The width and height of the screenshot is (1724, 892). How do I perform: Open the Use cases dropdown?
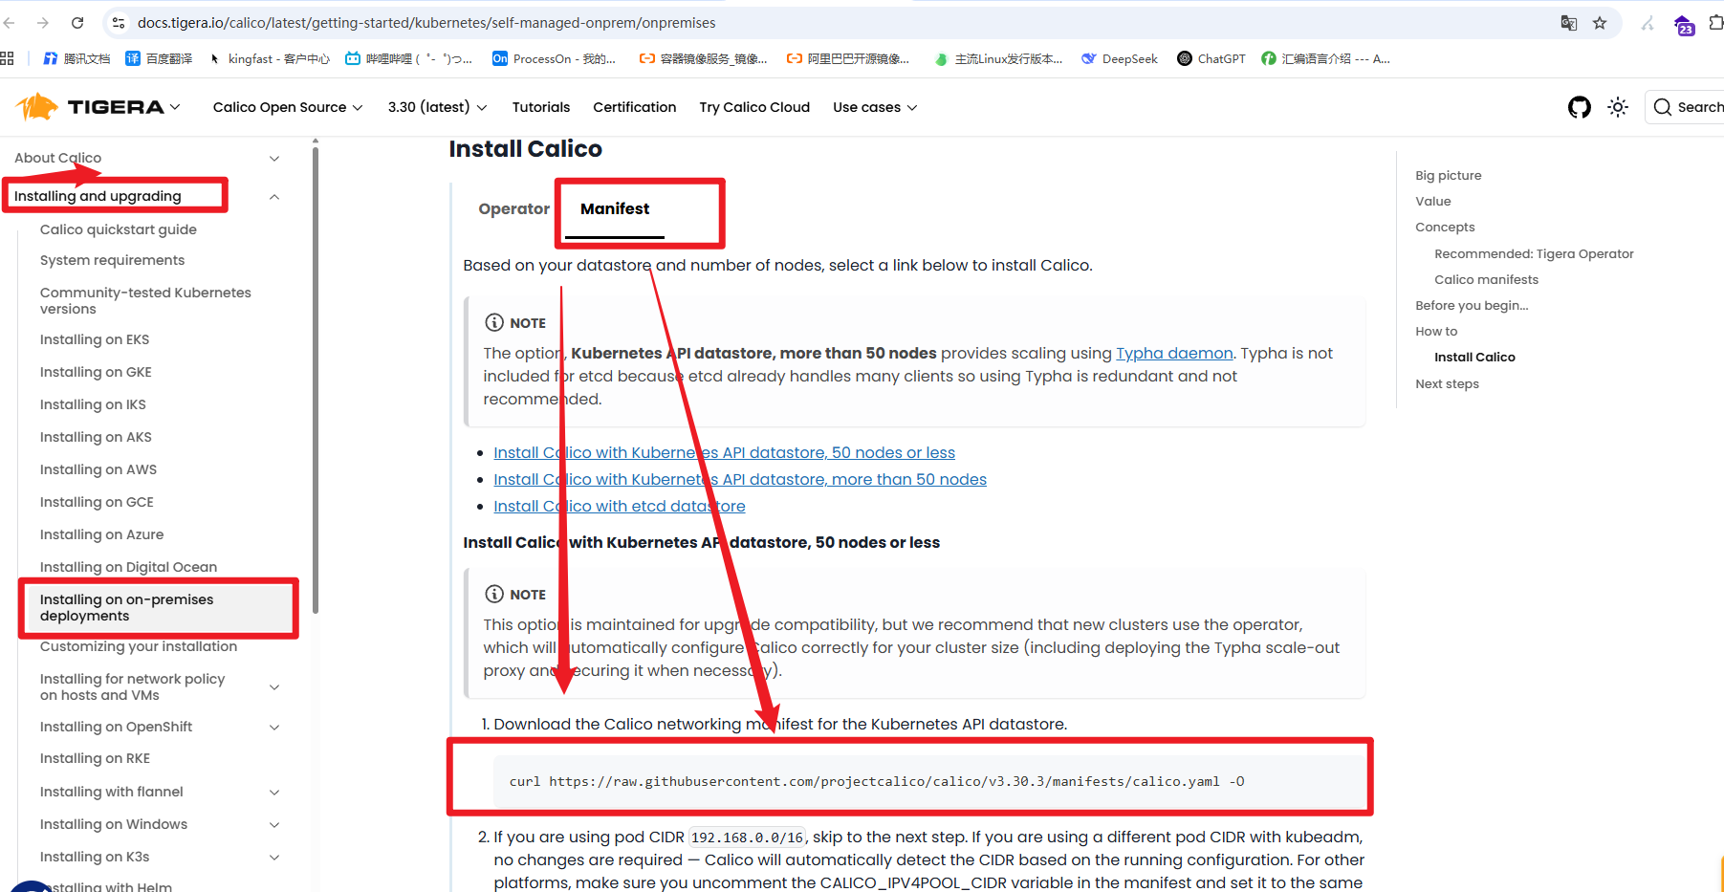click(875, 107)
